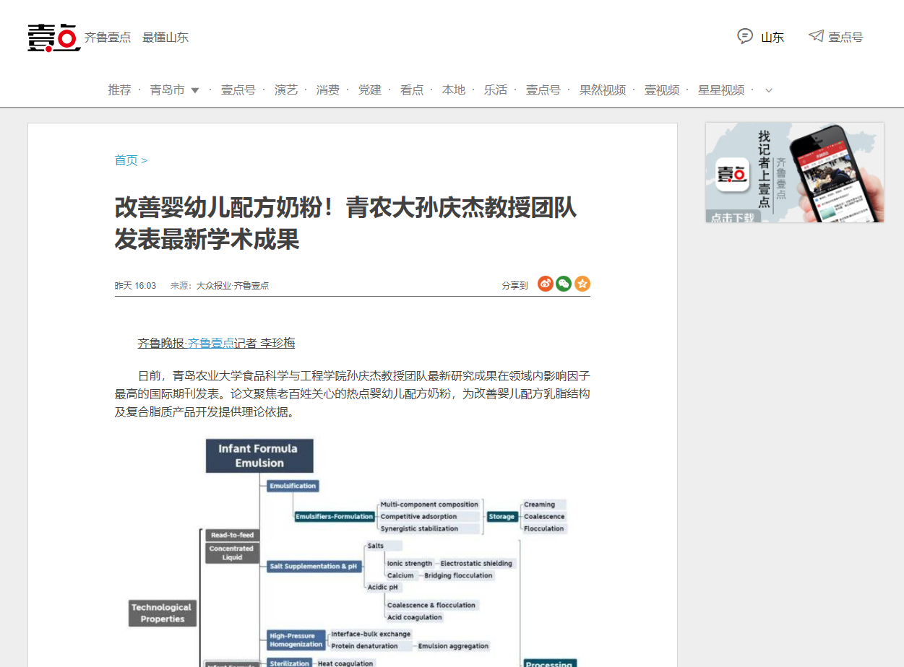Open the 壹视频 navigation tab
Viewport: 904px width, 667px height.
click(x=662, y=90)
